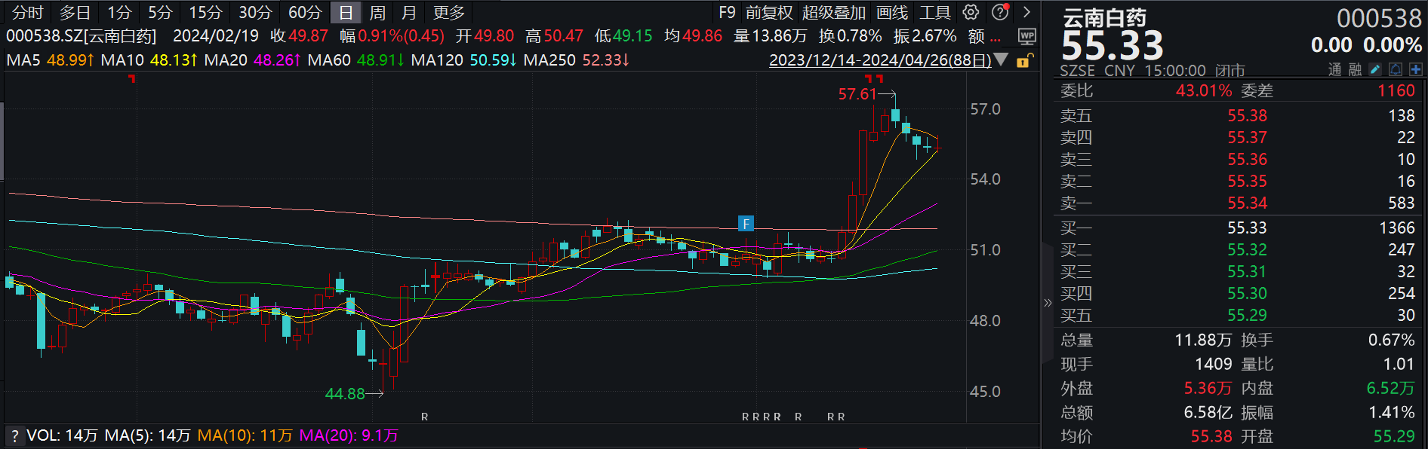This screenshot has width=1428, height=449.
Task: Click the blue F marker on chart
Action: [746, 224]
